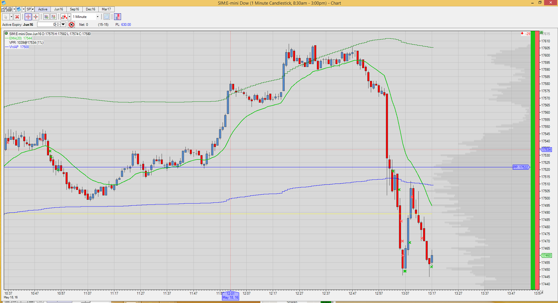
Task: Click the 17534 crosshair price tag
Action: pos(546,150)
